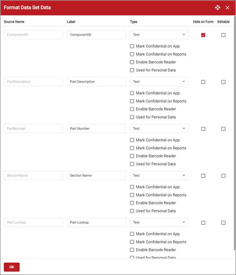
Task: Uncheck Hide on Form for ComponentID
Action: point(203,35)
